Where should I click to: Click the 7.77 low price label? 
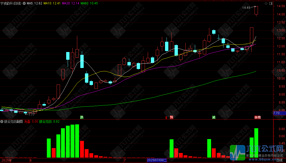click(32, 114)
